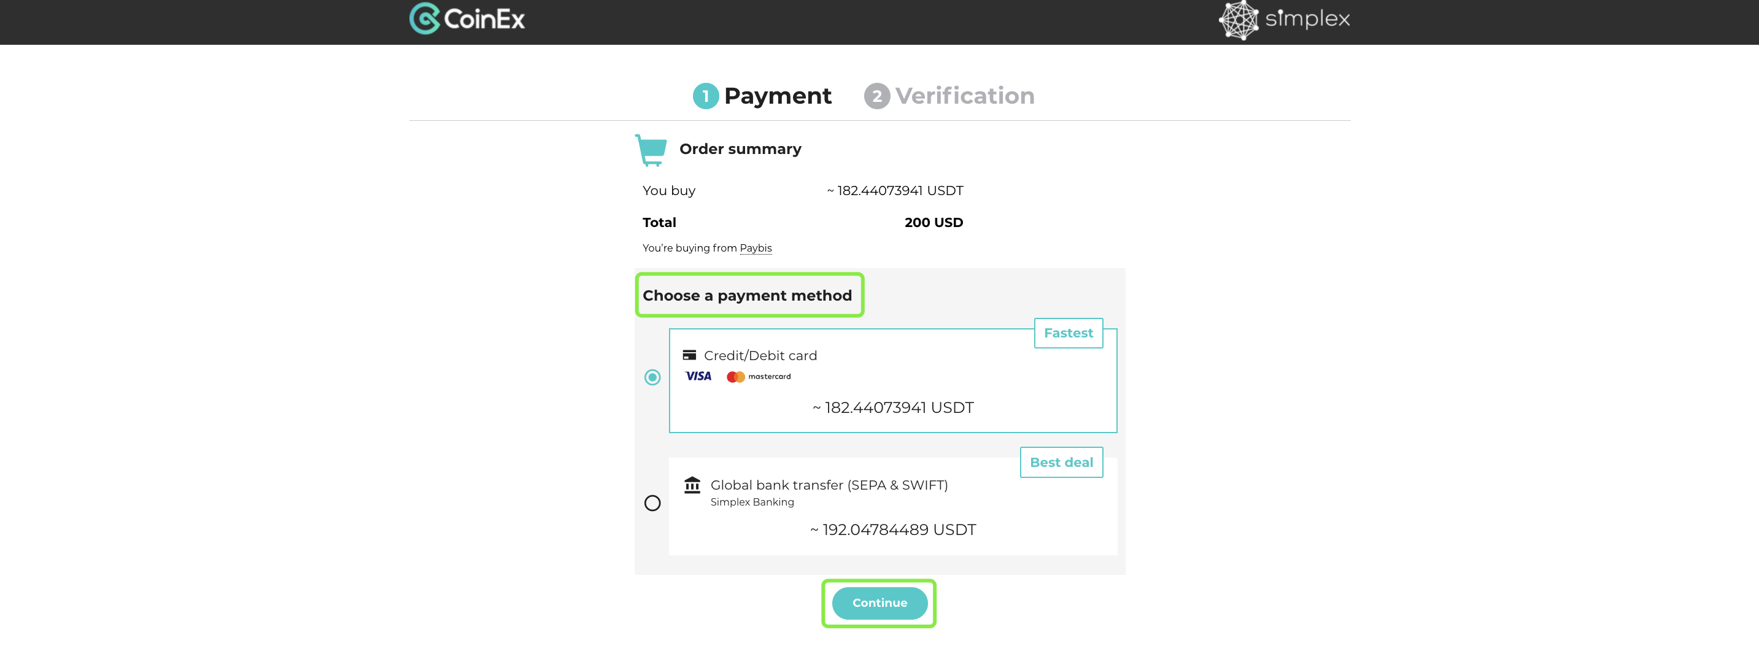Click the step 1 circle icon
1759x670 pixels.
pyautogui.click(x=705, y=96)
